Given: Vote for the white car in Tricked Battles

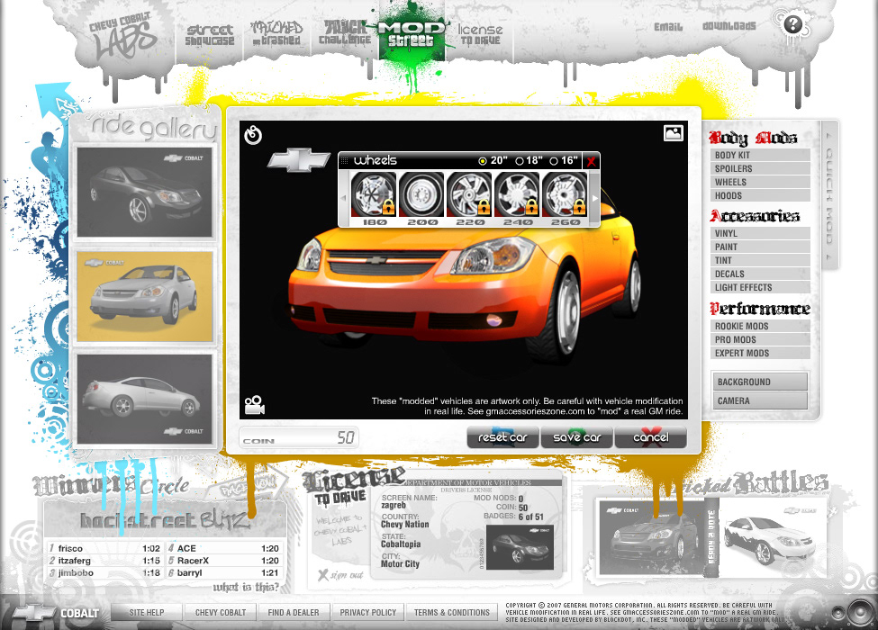Looking at the screenshot, I should pos(772,539).
